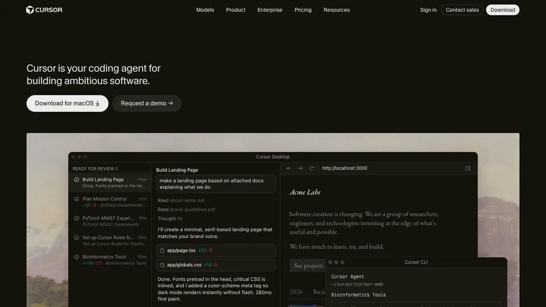Image resolution: width=546 pixels, height=307 pixels.
Task: Click the Cursor CLI window title
Action: pos(416,263)
